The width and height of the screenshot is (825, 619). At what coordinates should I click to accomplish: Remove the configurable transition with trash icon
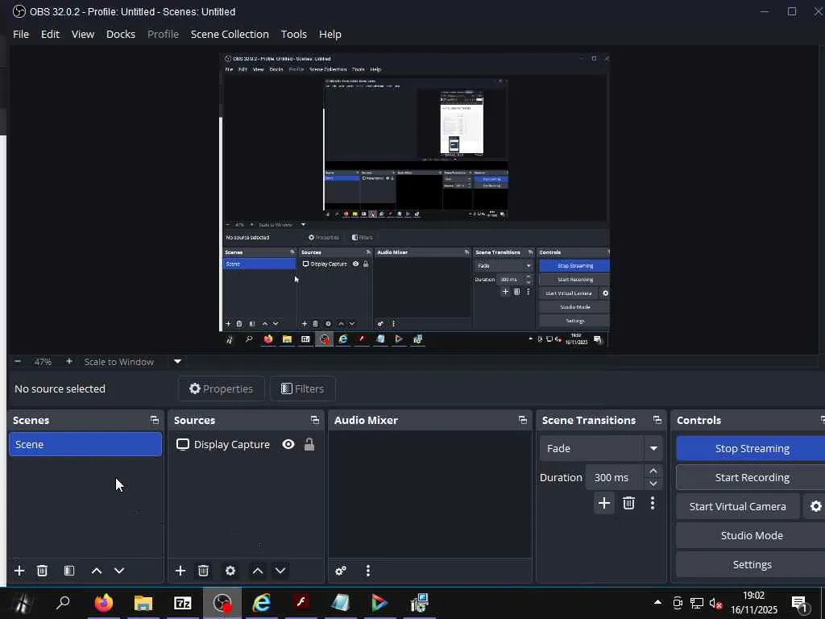[x=628, y=503]
